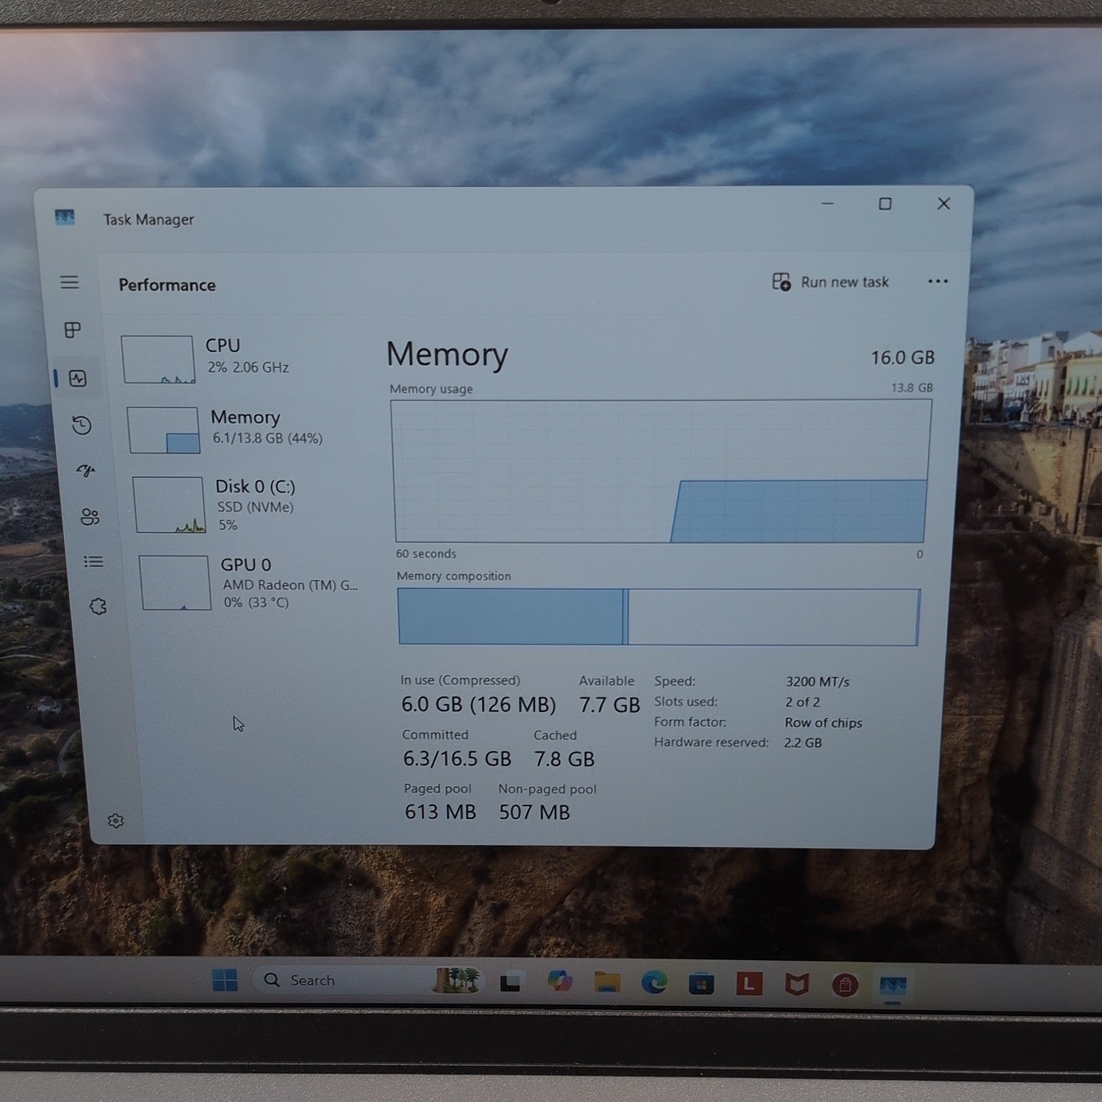This screenshot has height=1102, width=1102.
Task: Click the Memory composition bar
Action: 659,617
